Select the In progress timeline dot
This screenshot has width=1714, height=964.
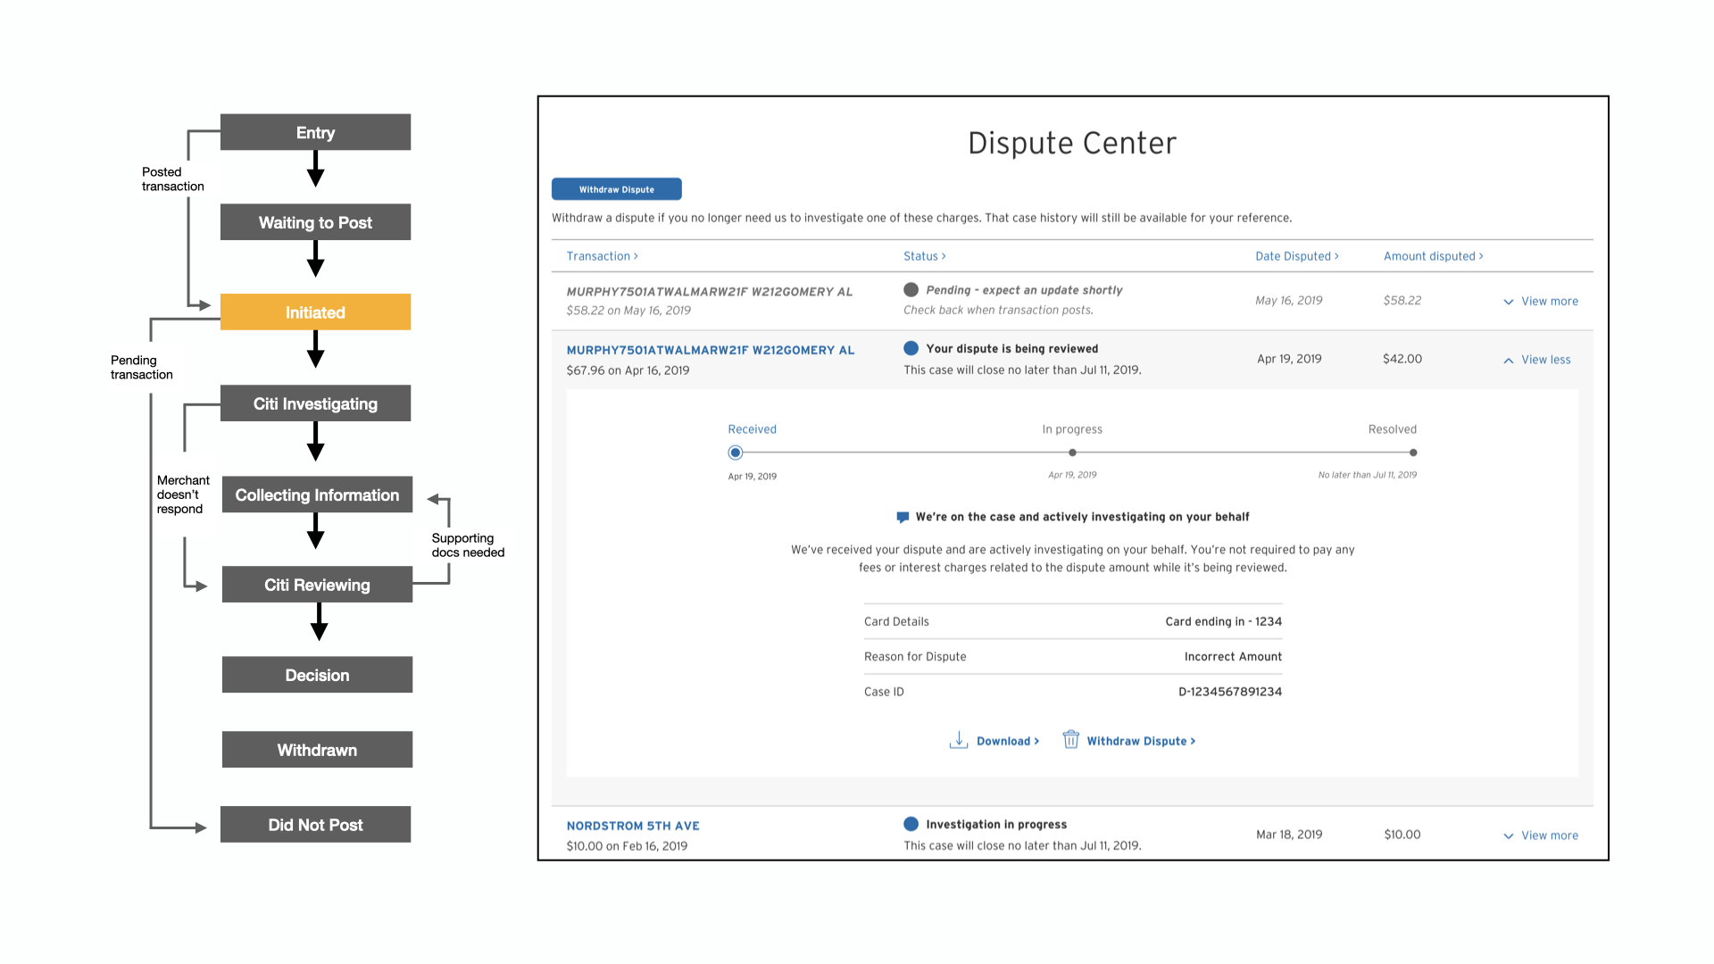[x=1072, y=453]
